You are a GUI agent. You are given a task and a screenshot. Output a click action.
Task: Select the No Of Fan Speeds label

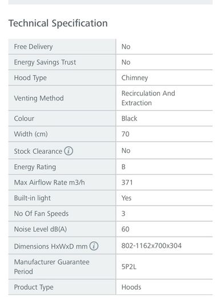(41, 214)
